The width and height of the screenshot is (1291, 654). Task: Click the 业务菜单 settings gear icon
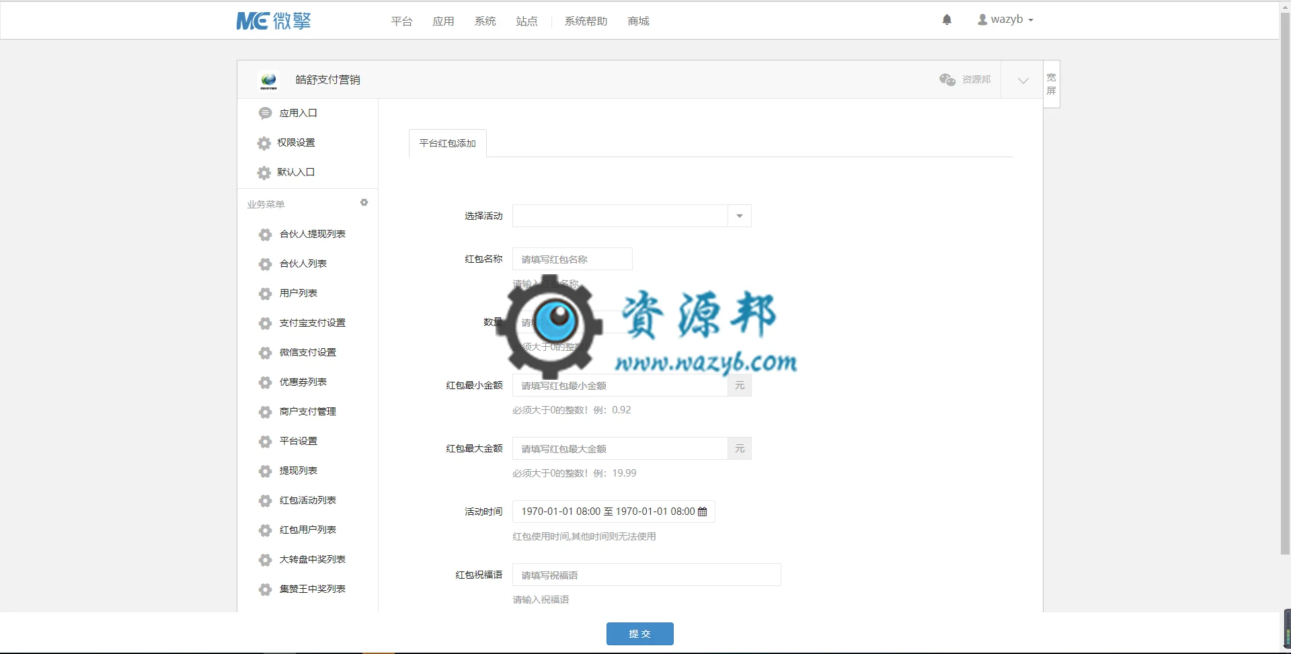point(364,202)
